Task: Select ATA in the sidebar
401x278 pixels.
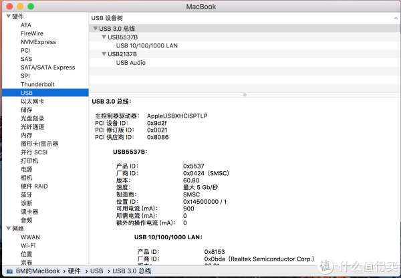Action: pyautogui.click(x=26, y=25)
